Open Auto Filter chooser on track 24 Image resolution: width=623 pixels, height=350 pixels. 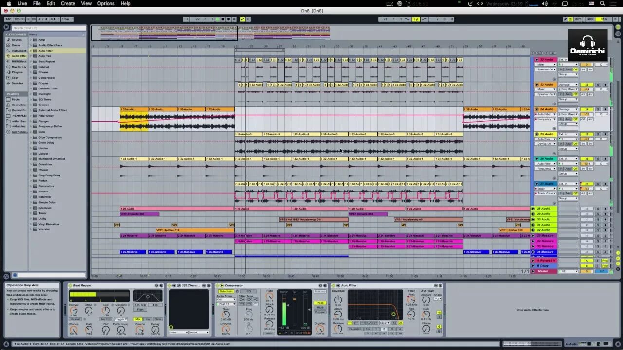click(x=545, y=114)
